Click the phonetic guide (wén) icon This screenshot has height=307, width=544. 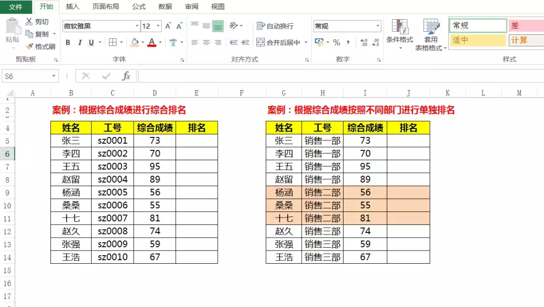173,42
